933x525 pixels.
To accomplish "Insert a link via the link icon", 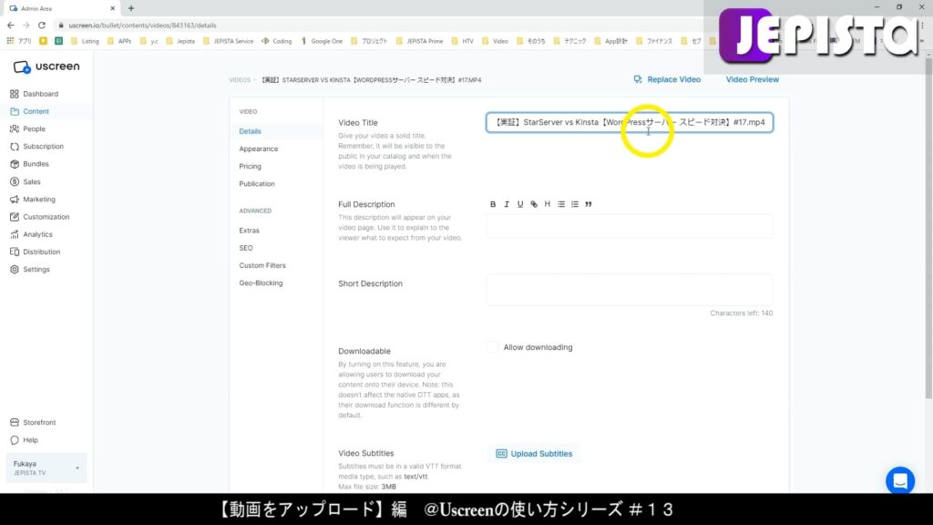I will [534, 204].
